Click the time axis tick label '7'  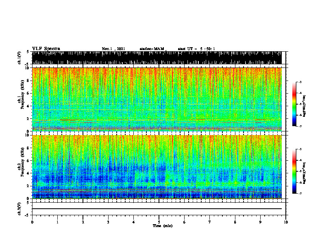point(210,222)
